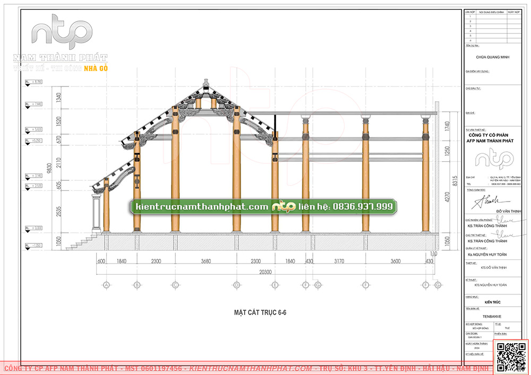This screenshot has width=531, height=375.
Task: Click the TÊN DỰ ÁN label
Action: click(472, 46)
